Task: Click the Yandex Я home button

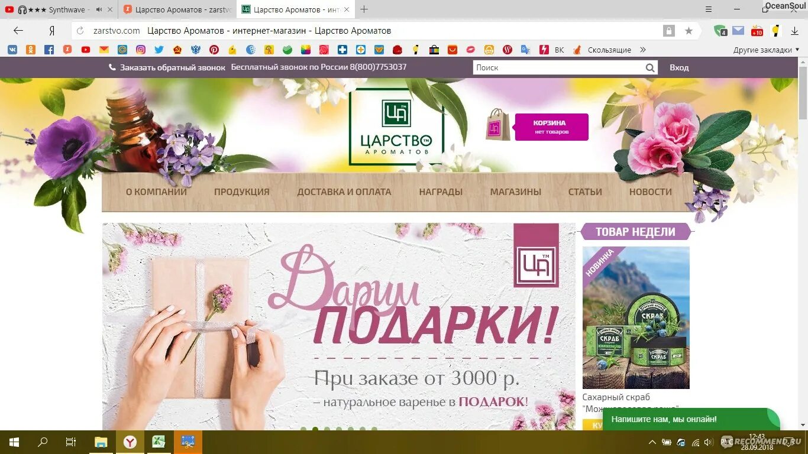Action: pos(52,31)
